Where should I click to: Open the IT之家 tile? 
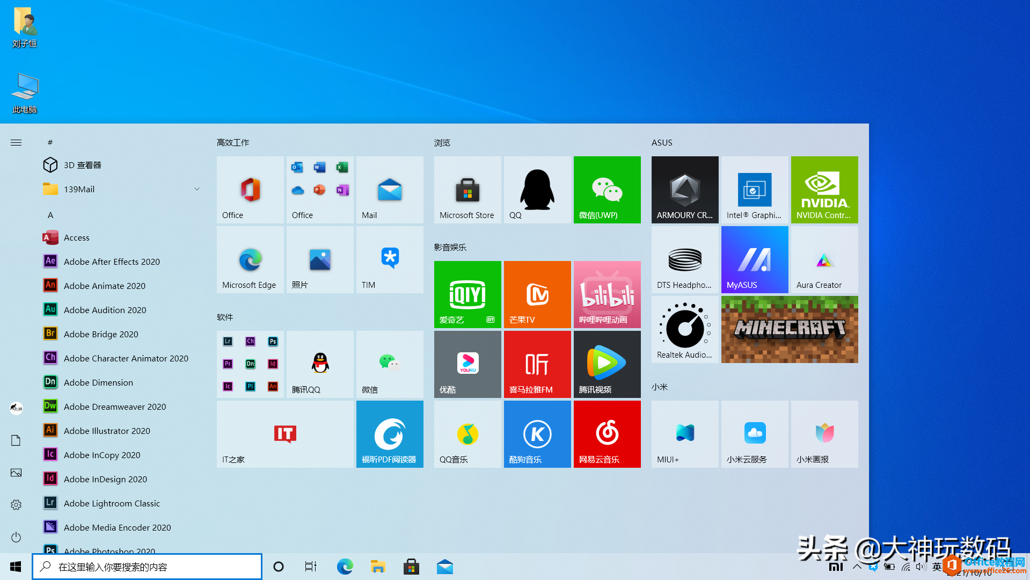click(285, 434)
